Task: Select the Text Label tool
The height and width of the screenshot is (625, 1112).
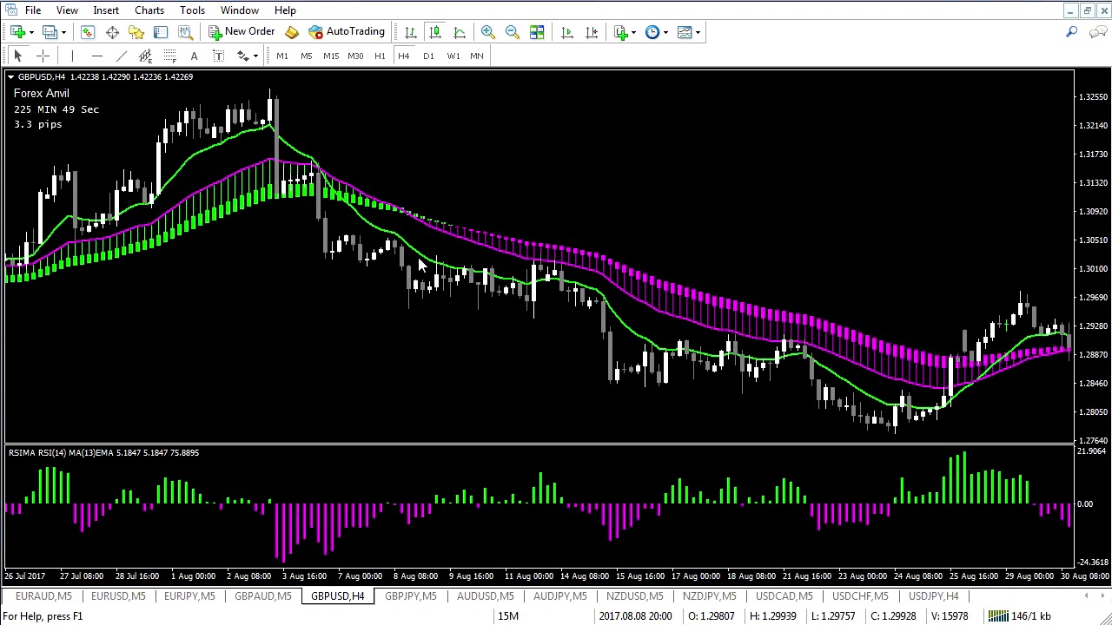Action: pyautogui.click(x=218, y=56)
